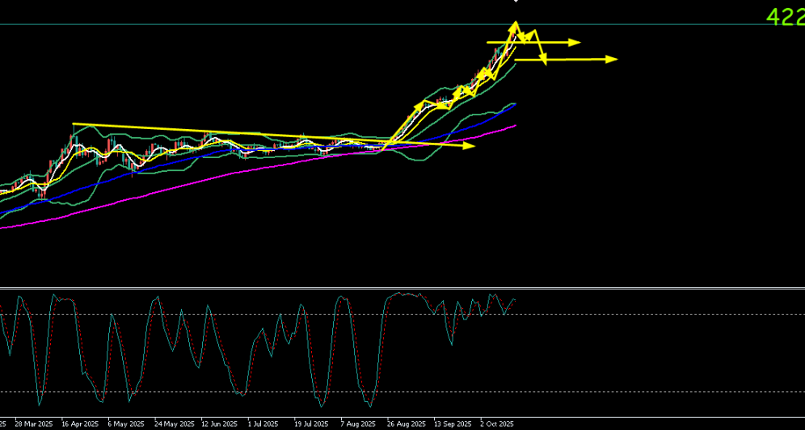Select the left start of the yellow trendline

[74, 124]
